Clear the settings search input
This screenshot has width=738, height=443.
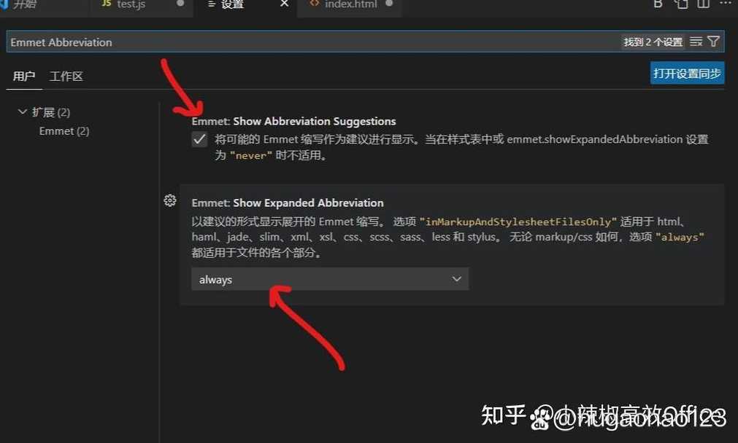point(696,42)
